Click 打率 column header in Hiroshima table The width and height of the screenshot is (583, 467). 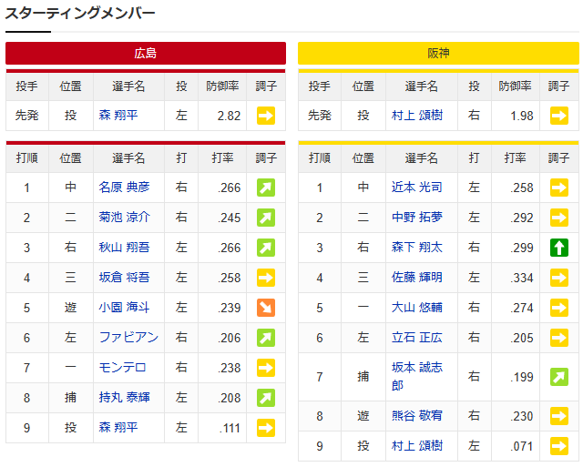[x=222, y=157]
